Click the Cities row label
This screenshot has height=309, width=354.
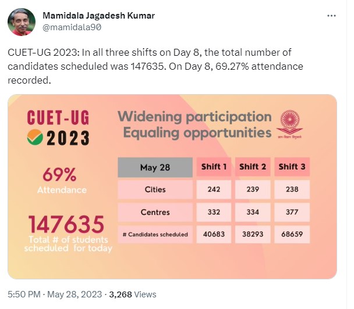155,189
